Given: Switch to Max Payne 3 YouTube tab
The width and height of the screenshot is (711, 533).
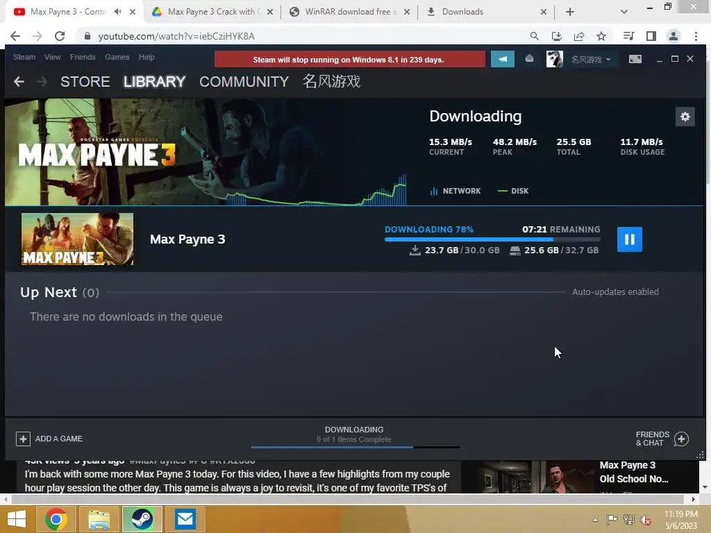Looking at the screenshot, I should (68, 12).
